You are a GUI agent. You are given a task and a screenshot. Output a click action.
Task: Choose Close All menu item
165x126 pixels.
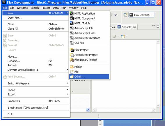click(36, 29)
